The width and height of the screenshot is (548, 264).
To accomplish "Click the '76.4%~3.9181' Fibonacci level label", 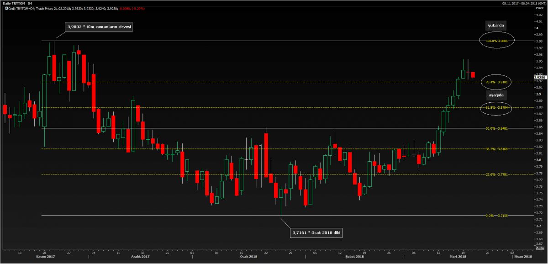I will click(x=497, y=82).
